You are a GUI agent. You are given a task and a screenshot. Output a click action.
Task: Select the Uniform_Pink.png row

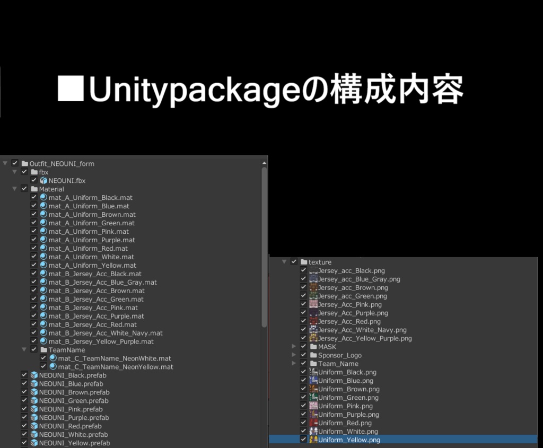pyautogui.click(x=404, y=406)
